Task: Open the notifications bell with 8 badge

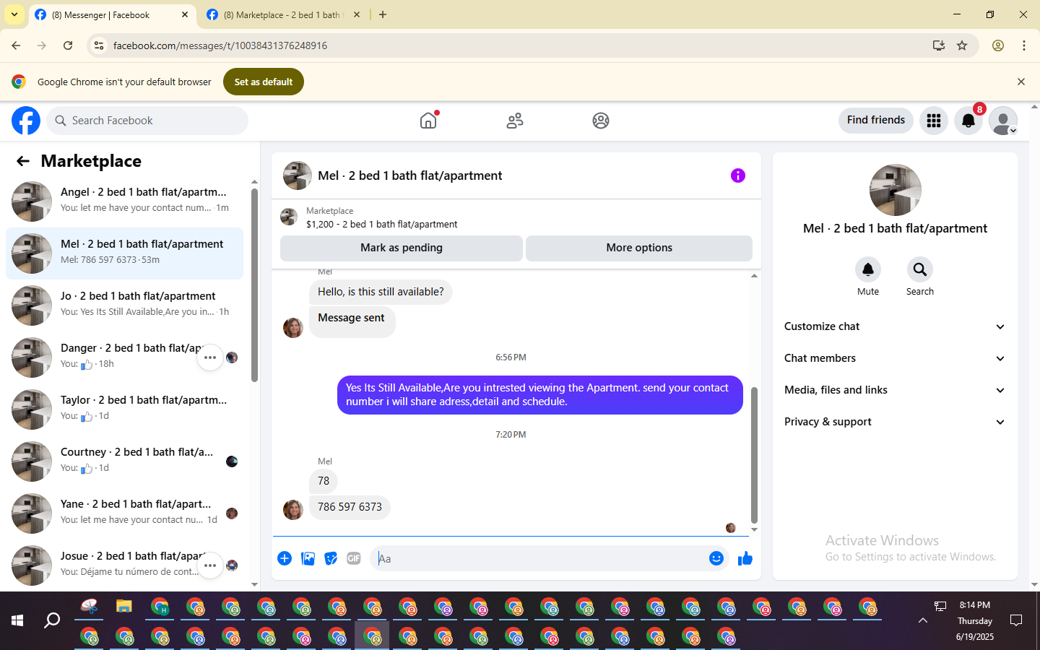Action: point(968,121)
